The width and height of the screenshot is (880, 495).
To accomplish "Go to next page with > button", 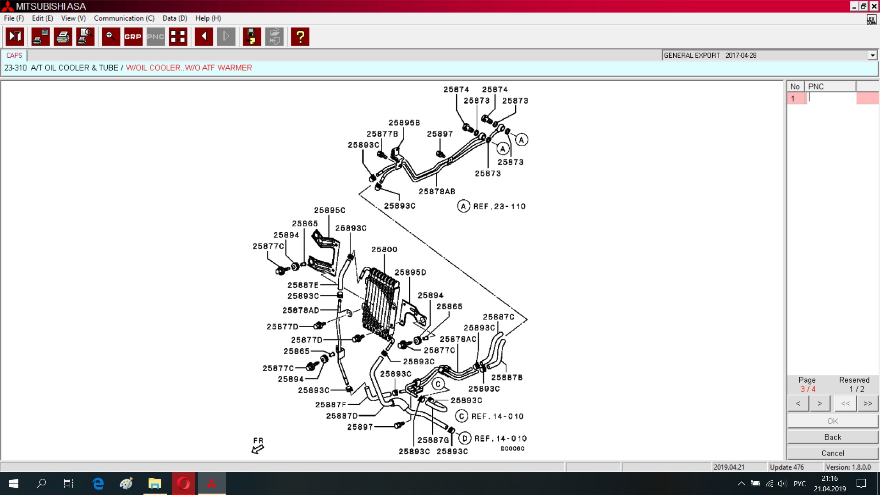I will click(819, 403).
